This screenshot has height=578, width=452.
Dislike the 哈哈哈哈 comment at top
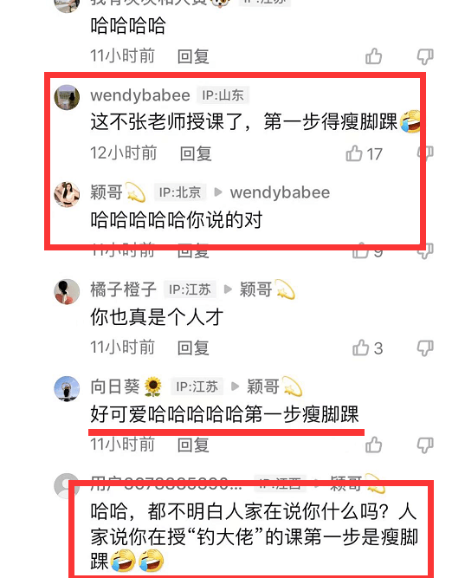coord(425,57)
